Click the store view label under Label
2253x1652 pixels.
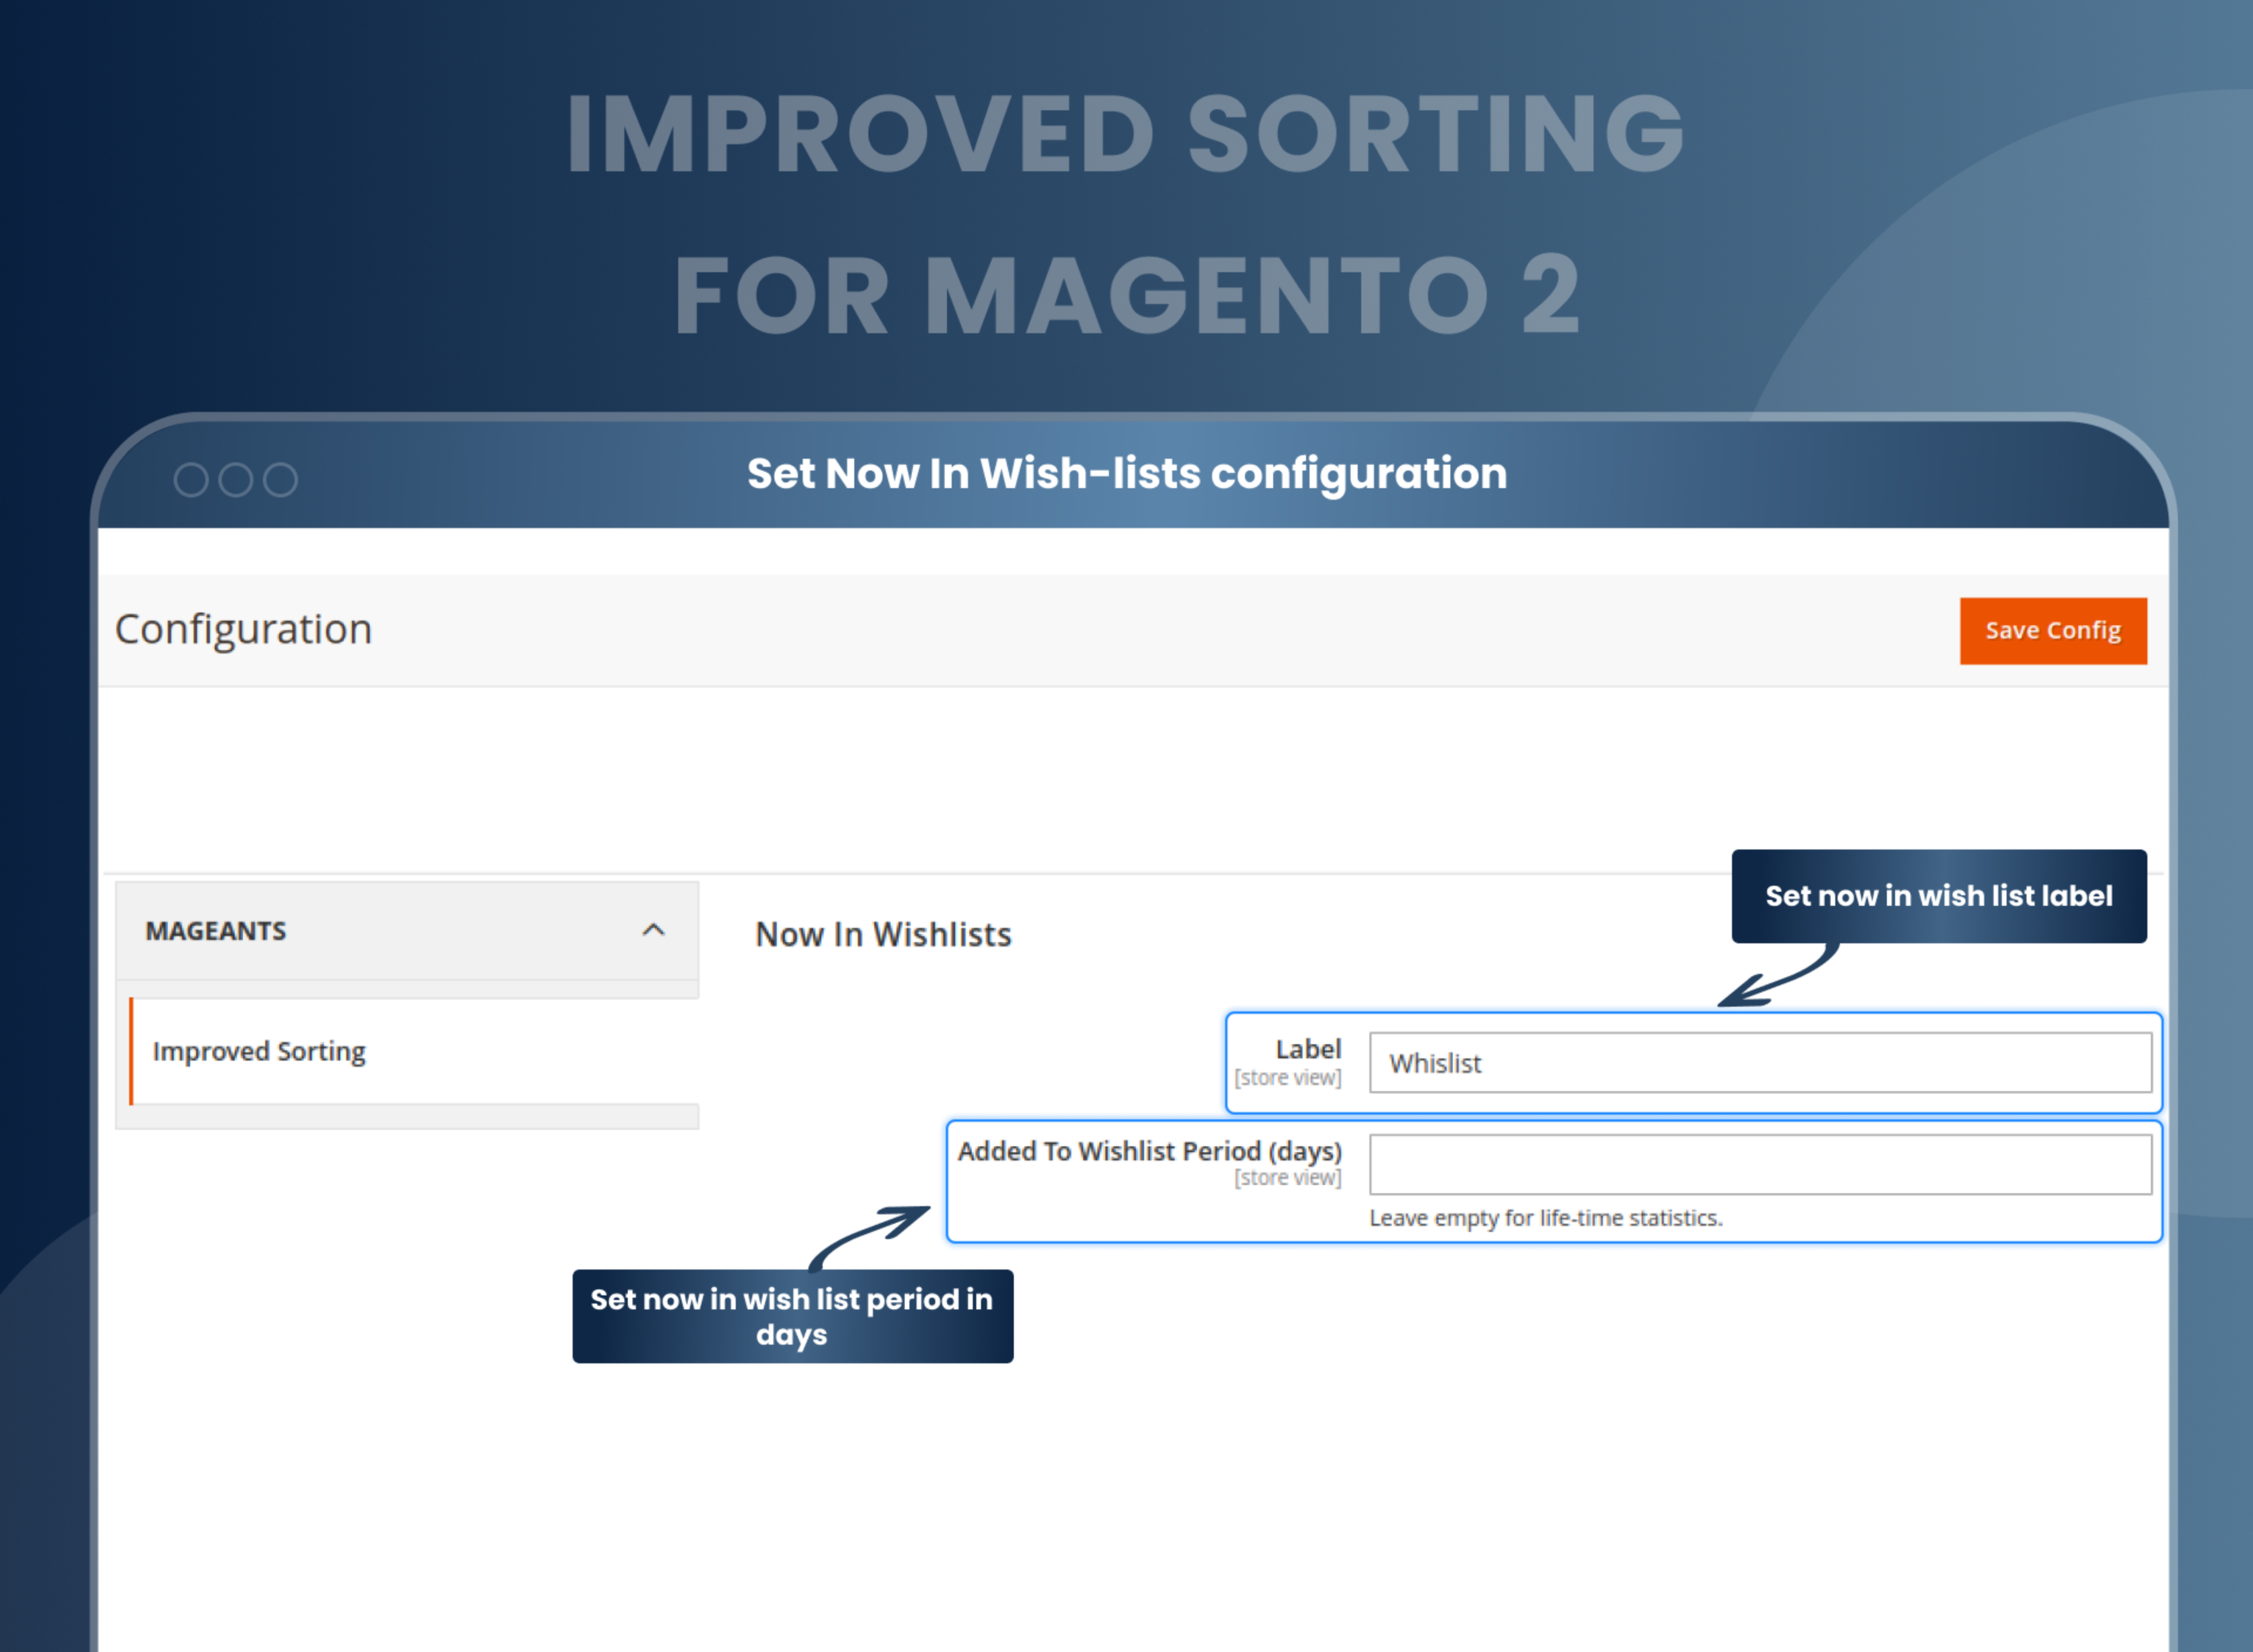pos(1289,1077)
